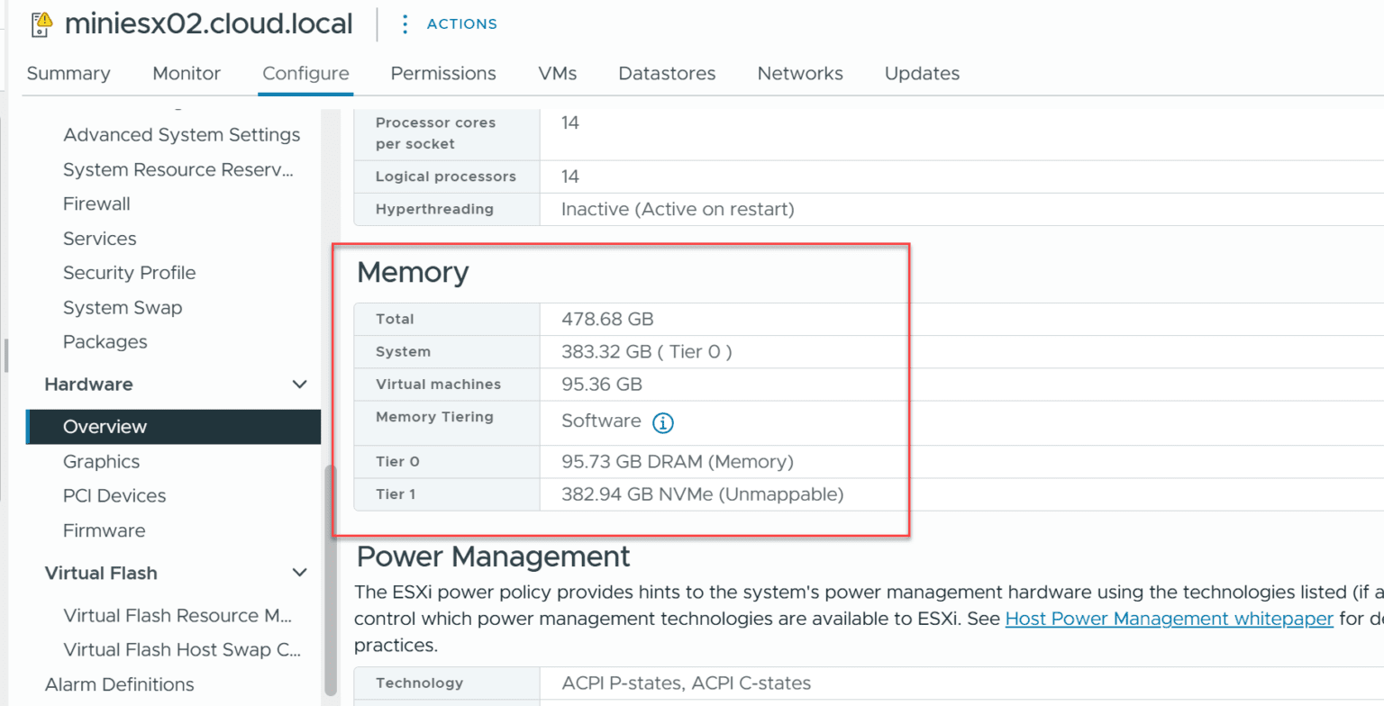
Task: Open the Host Power Management whitepaper link
Action: pyautogui.click(x=1169, y=619)
